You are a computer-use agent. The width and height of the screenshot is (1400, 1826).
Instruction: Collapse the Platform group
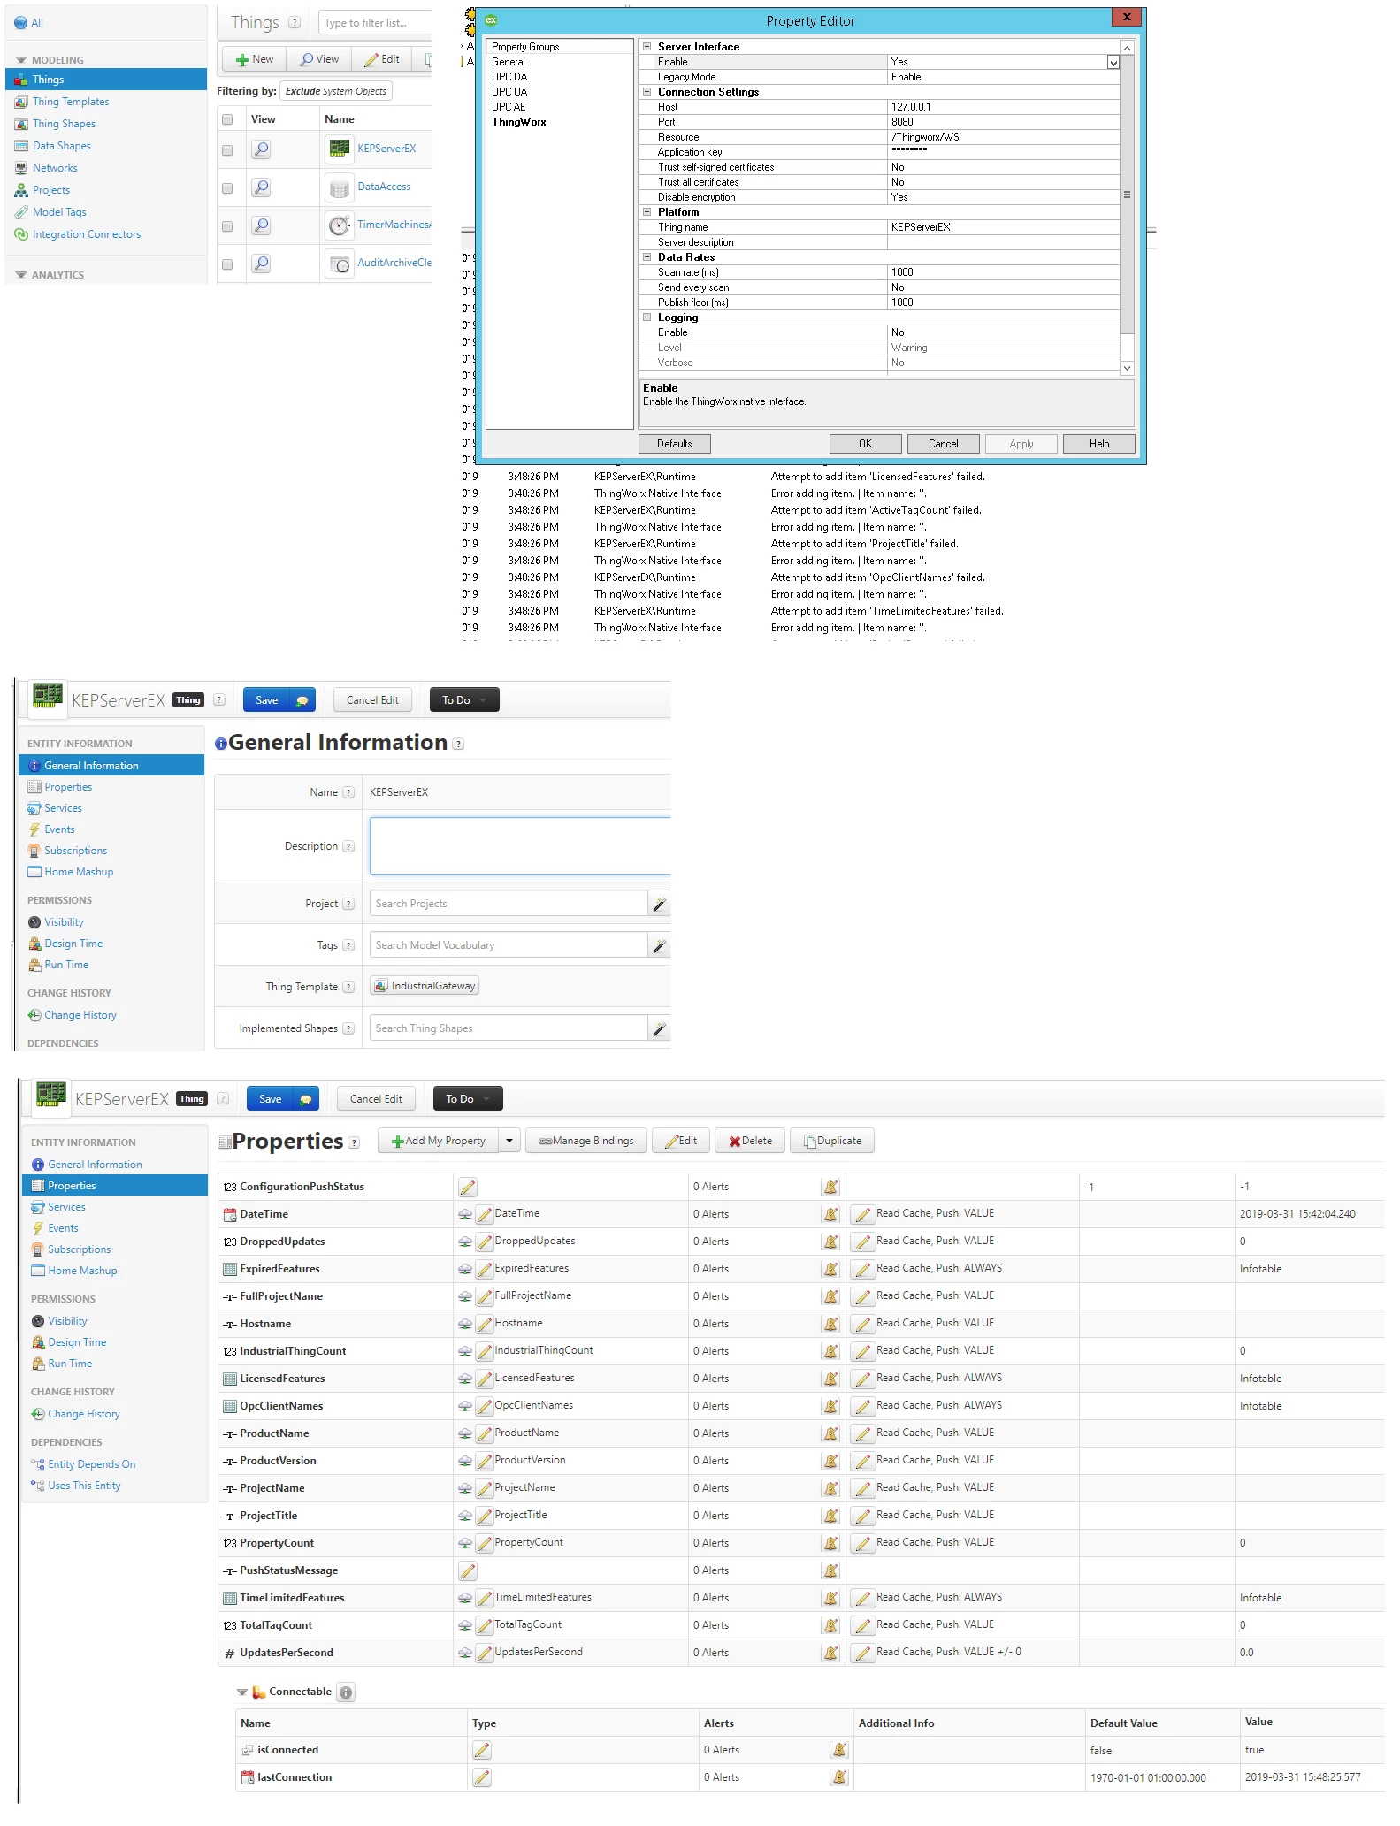[x=647, y=212]
